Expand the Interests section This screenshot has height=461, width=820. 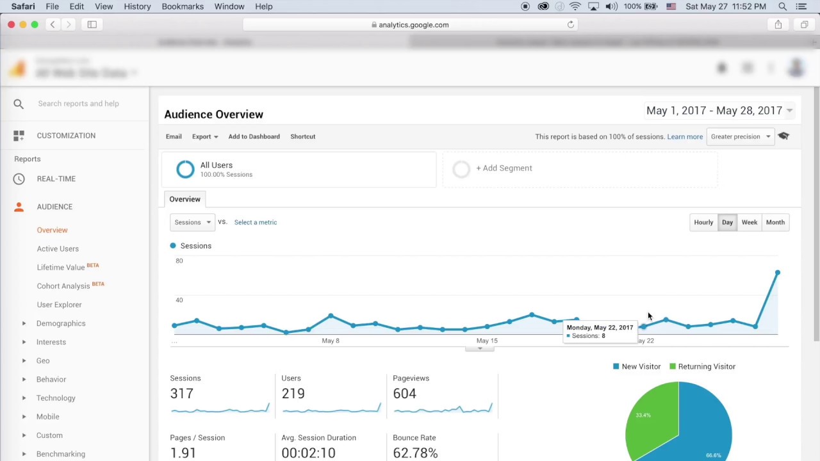pyautogui.click(x=24, y=342)
